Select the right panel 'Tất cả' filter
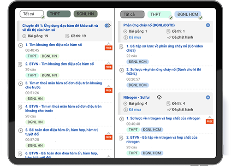Viewport: 231px width, 166px height. click(132, 14)
